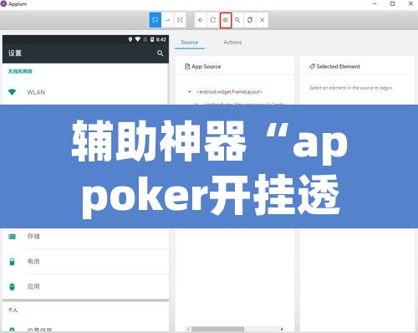Click the scrollbar right arrow in App Source
Viewport: 418px width, 333px height.
tap(282, 330)
